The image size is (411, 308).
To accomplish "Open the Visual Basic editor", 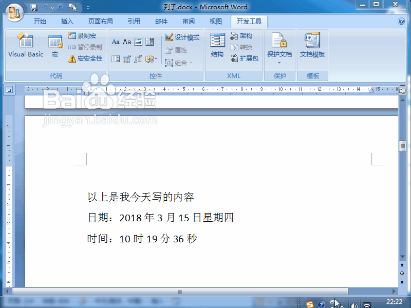I will (25, 45).
